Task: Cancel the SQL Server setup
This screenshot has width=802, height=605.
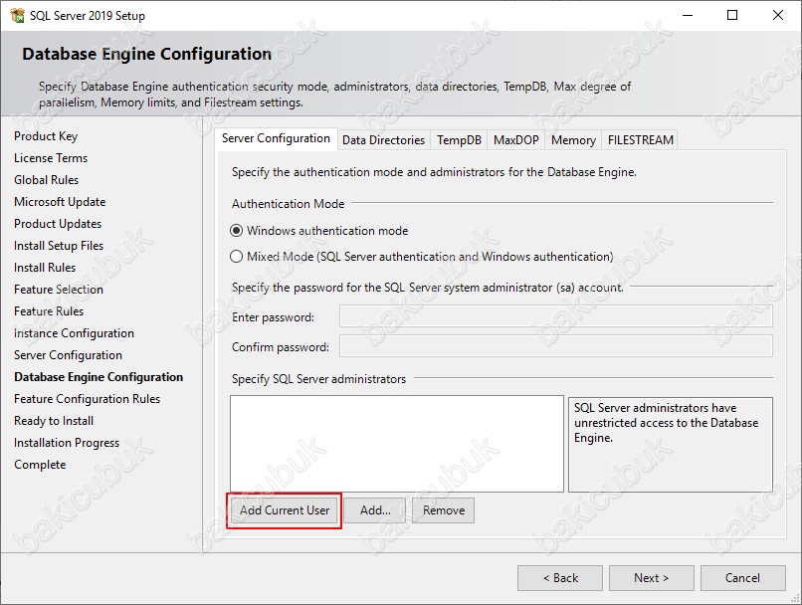Action: coord(742,578)
